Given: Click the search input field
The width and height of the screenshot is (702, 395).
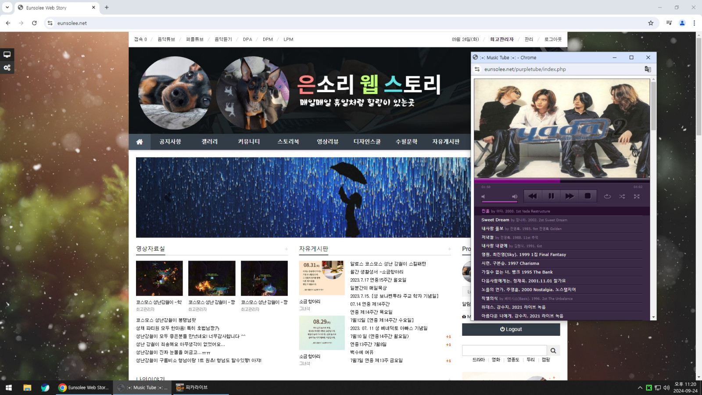Looking at the screenshot, I should [504, 351].
